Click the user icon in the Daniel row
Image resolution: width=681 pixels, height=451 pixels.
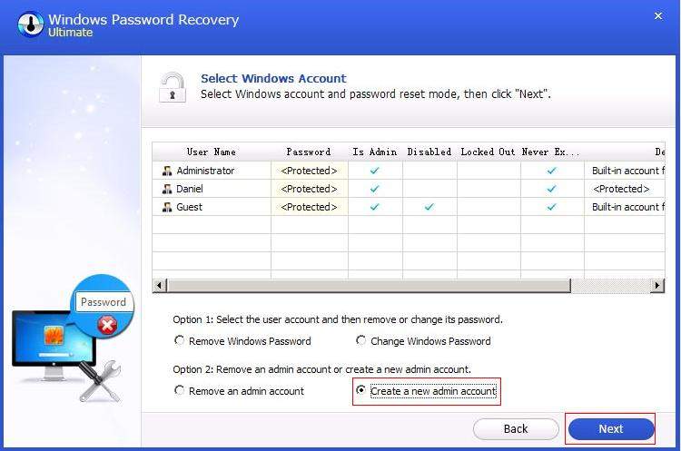pyautogui.click(x=167, y=189)
